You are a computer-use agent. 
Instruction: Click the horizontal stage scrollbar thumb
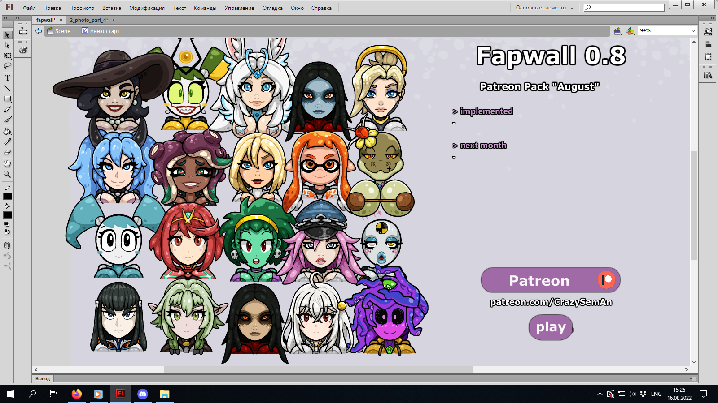[x=318, y=369]
